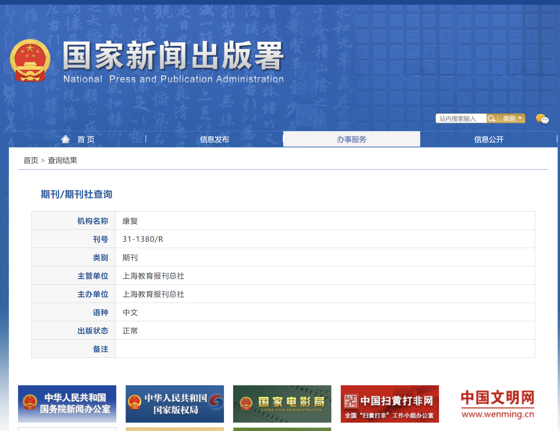The height and width of the screenshot is (431, 560).
Task: Click the 期刊/期刊社查询 heading
Action: point(77,194)
